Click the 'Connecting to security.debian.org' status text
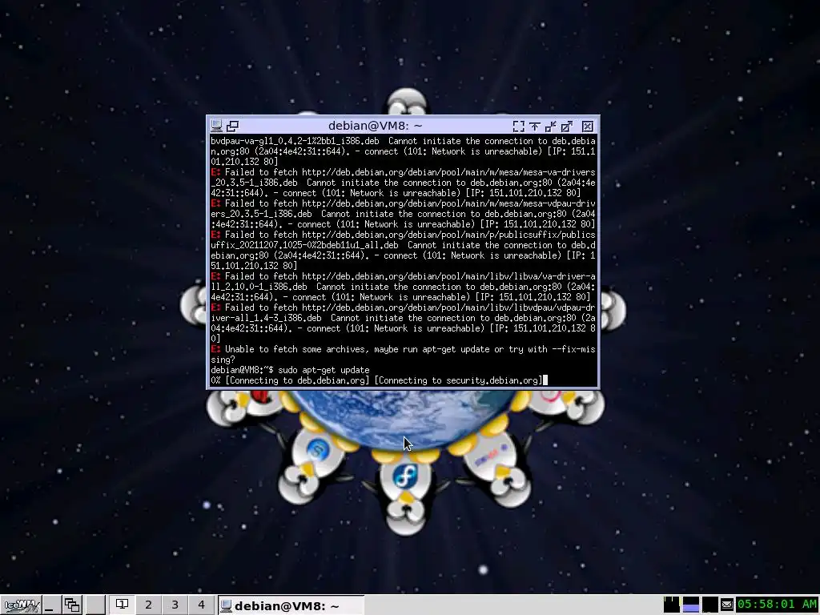 click(459, 380)
